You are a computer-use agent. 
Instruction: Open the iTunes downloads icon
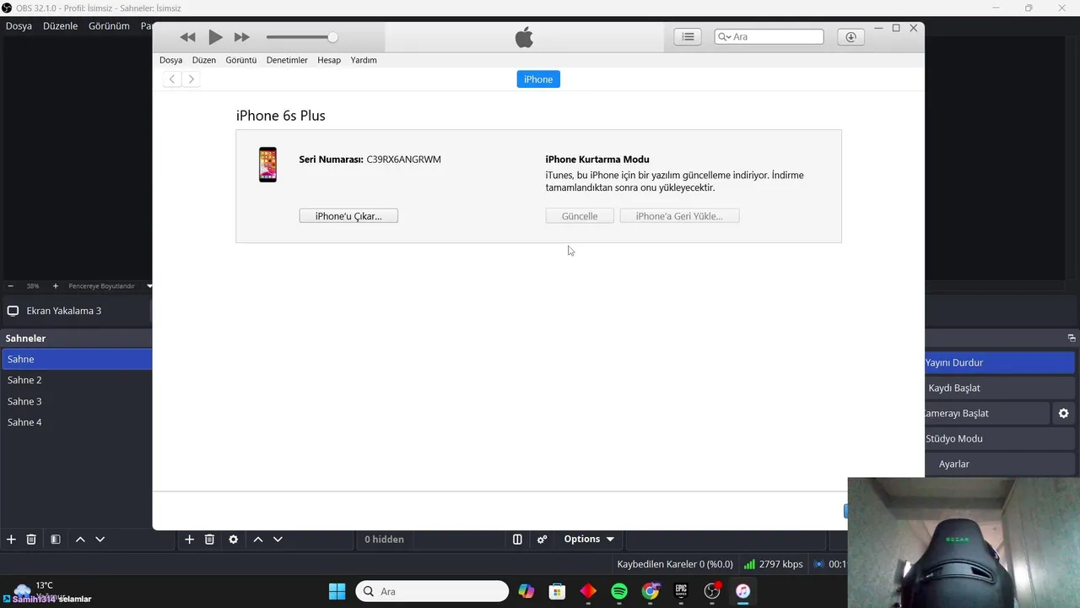pyautogui.click(x=850, y=37)
